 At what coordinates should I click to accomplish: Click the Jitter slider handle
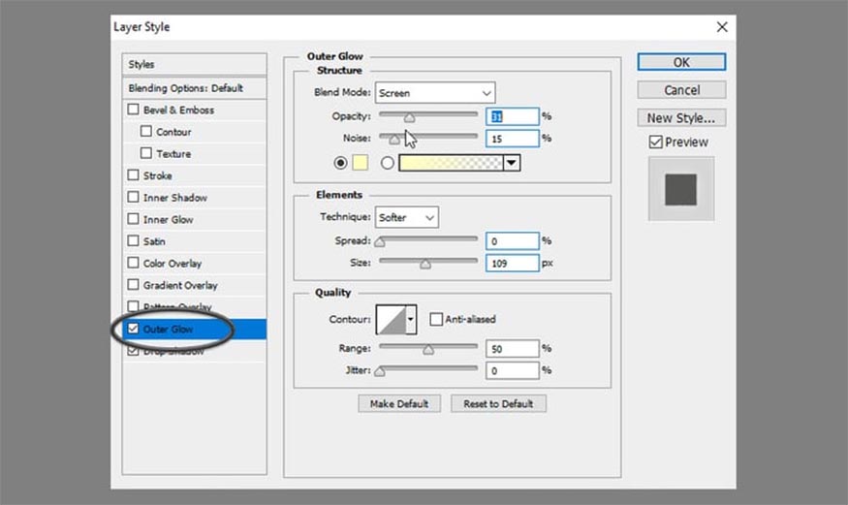click(380, 371)
